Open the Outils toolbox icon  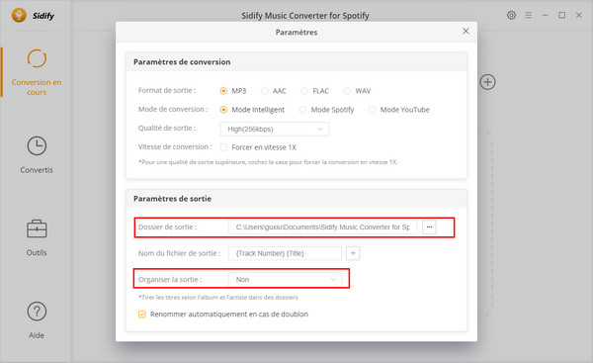(37, 228)
